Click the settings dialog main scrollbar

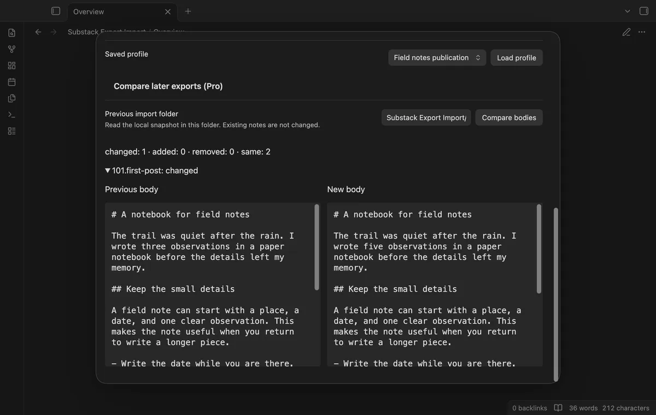tap(556, 294)
